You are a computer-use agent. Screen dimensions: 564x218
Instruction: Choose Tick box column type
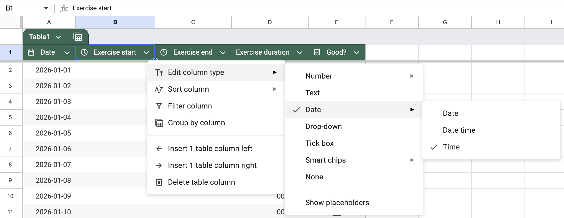click(x=319, y=143)
